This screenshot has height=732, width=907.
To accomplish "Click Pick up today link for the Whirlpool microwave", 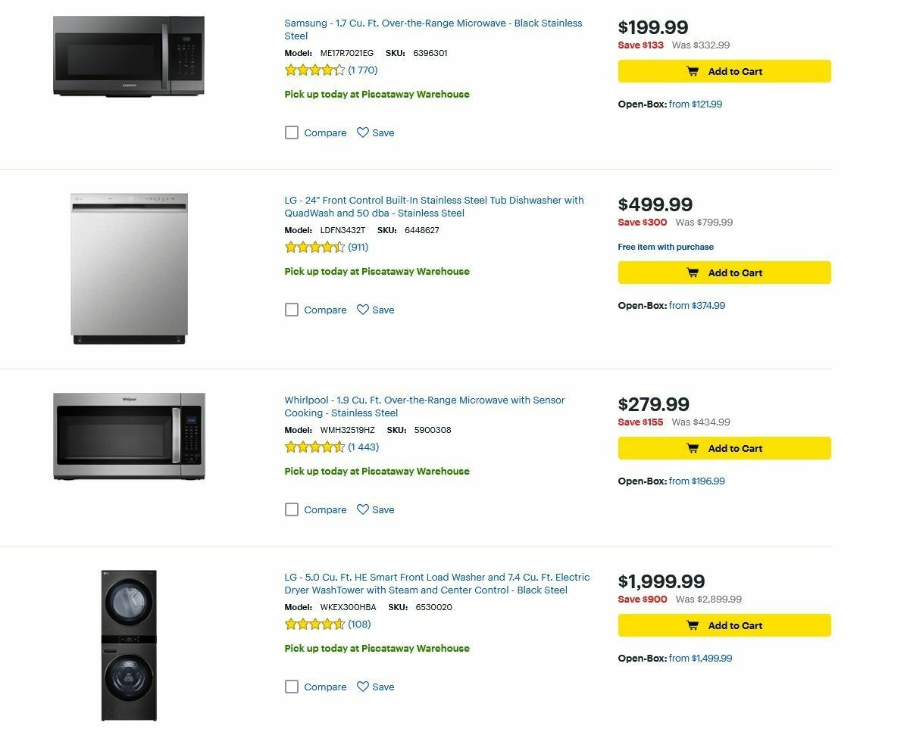I will pyautogui.click(x=377, y=471).
